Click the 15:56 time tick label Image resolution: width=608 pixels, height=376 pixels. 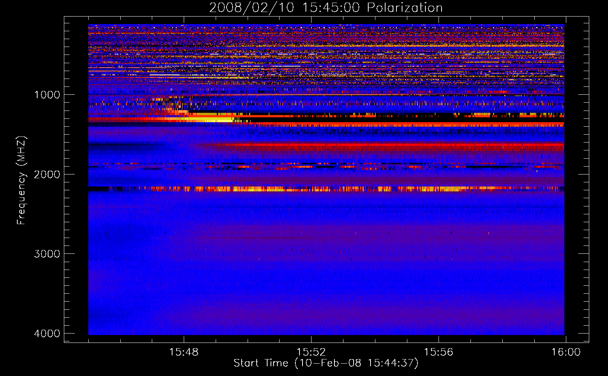click(x=439, y=352)
